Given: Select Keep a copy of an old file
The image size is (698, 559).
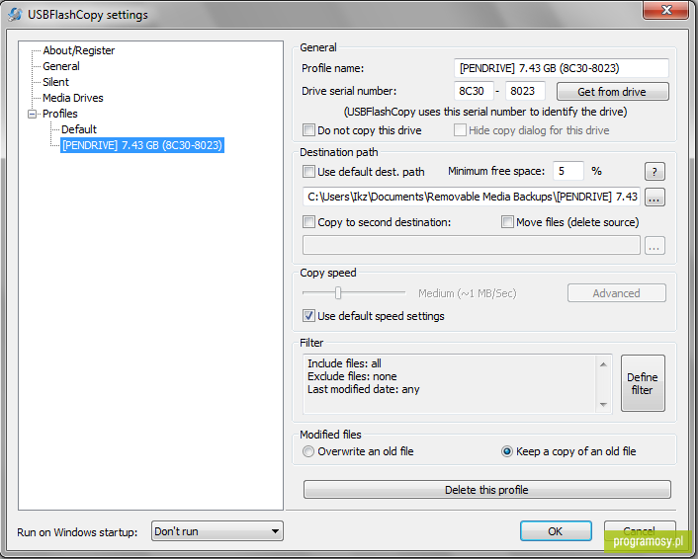Looking at the screenshot, I should [507, 451].
